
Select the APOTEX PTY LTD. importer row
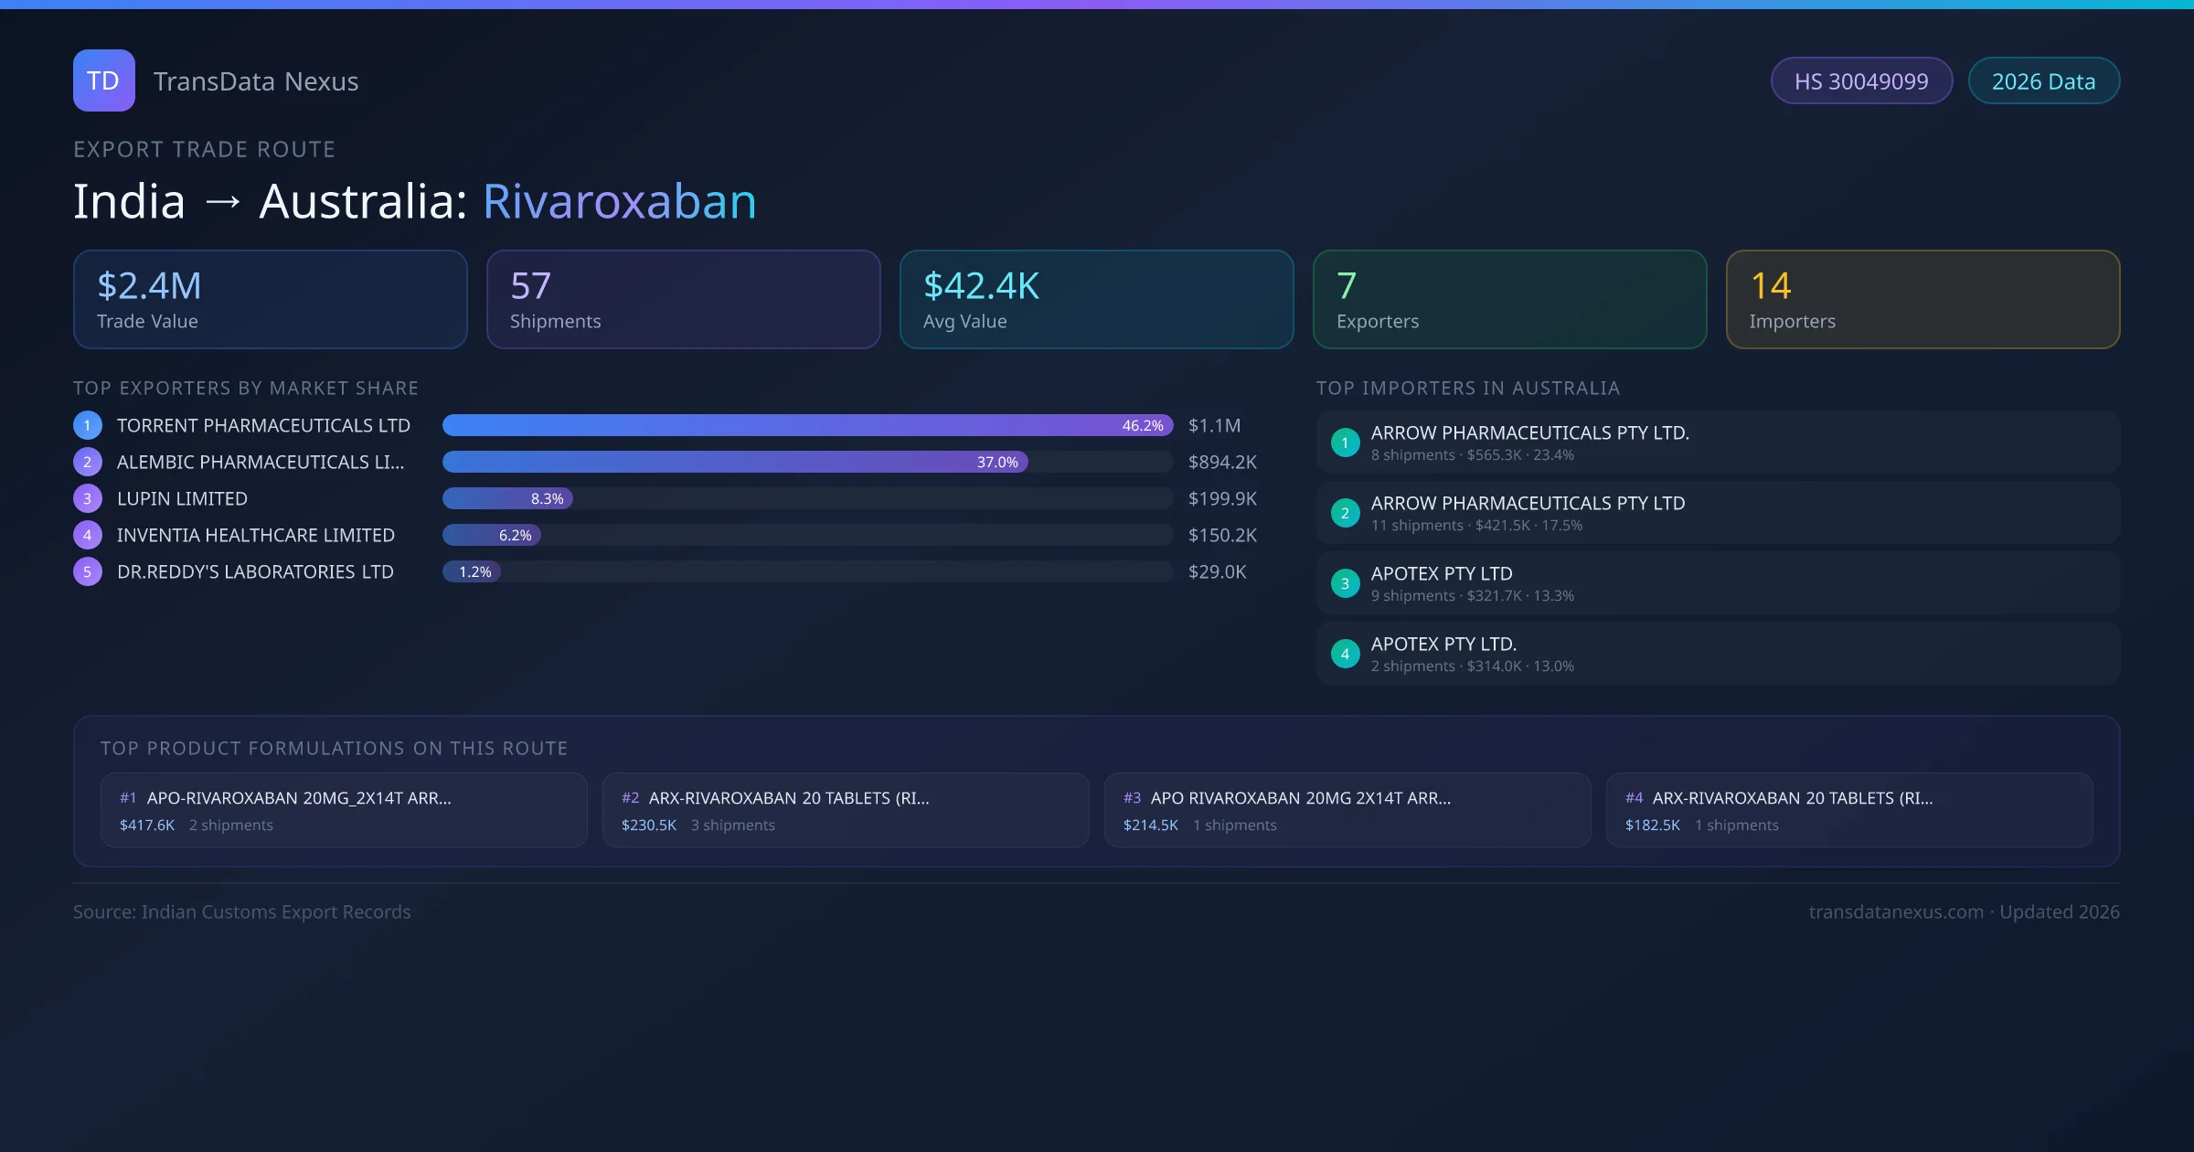pyautogui.click(x=1718, y=654)
